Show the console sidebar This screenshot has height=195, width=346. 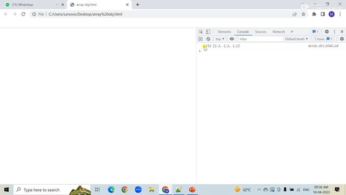coord(201,39)
